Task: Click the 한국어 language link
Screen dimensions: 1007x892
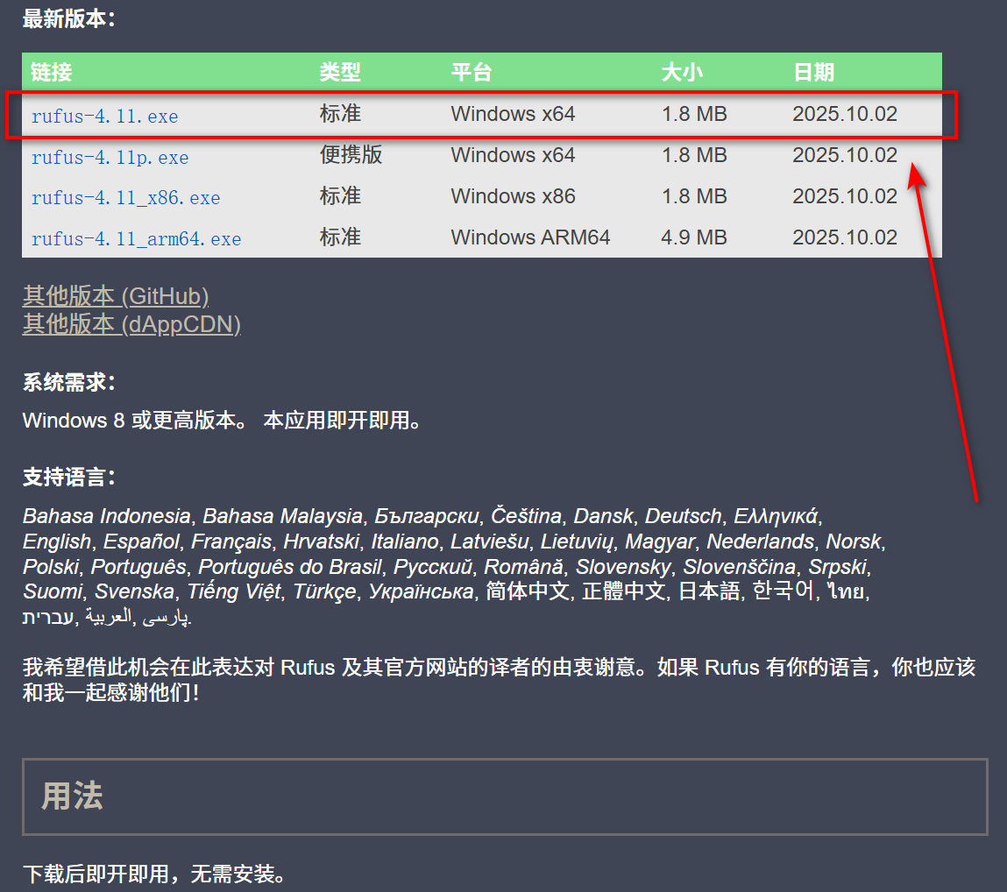Action: pos(783,591)
